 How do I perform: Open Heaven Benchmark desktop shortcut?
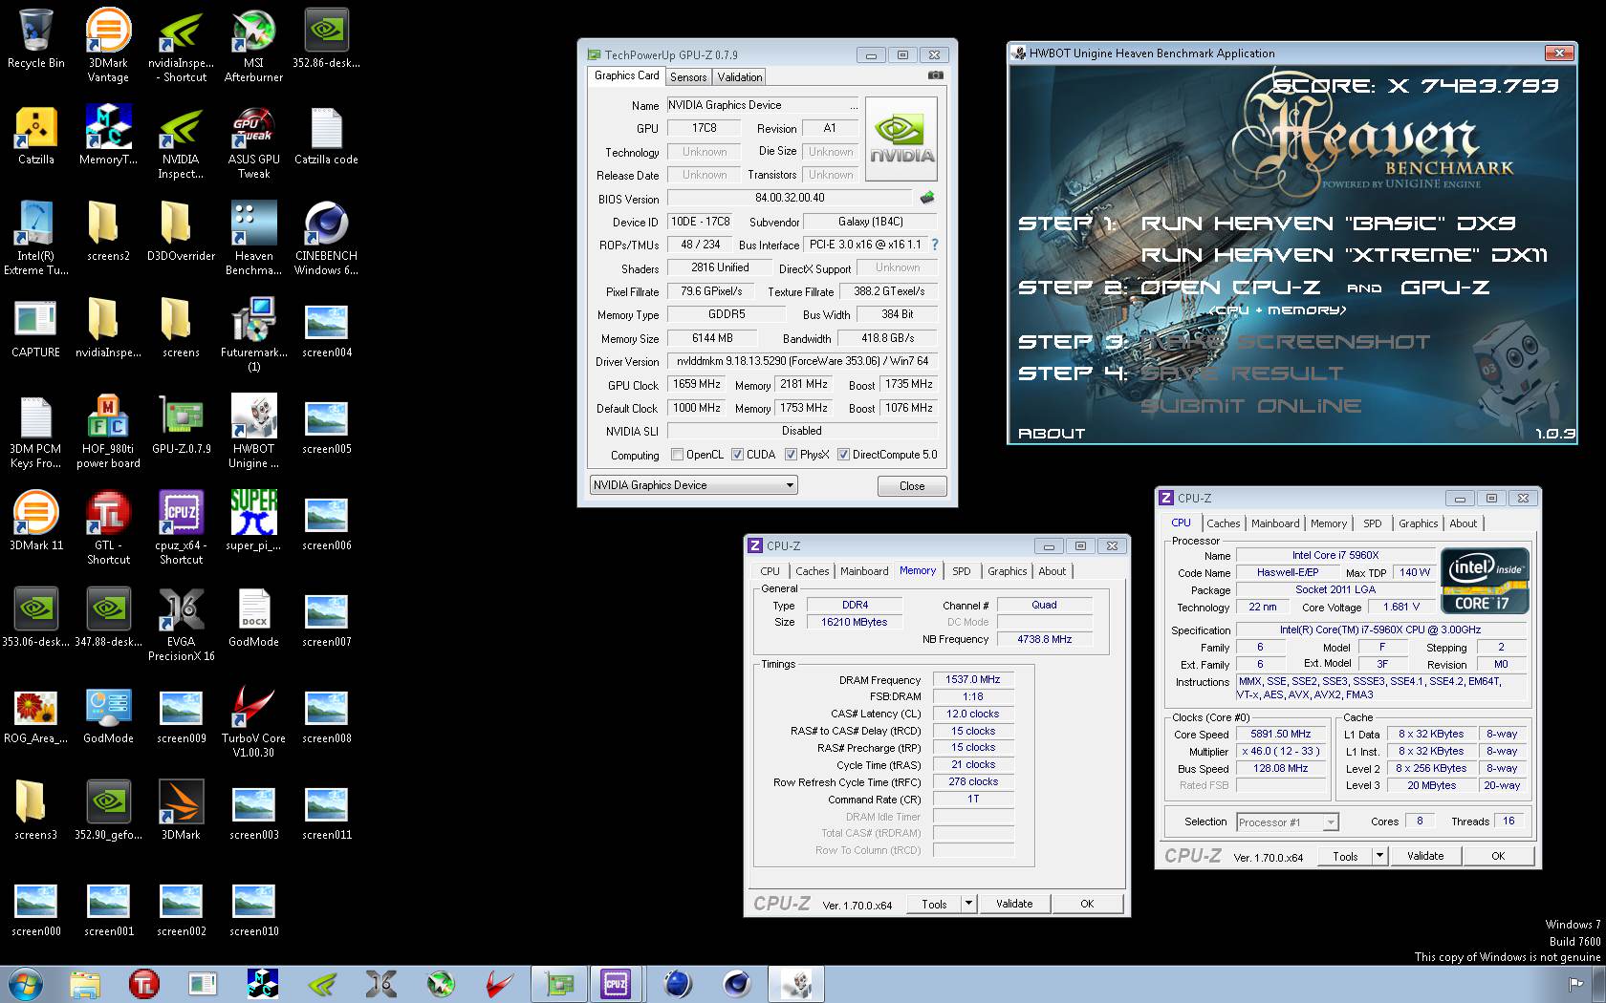(253, 238)
